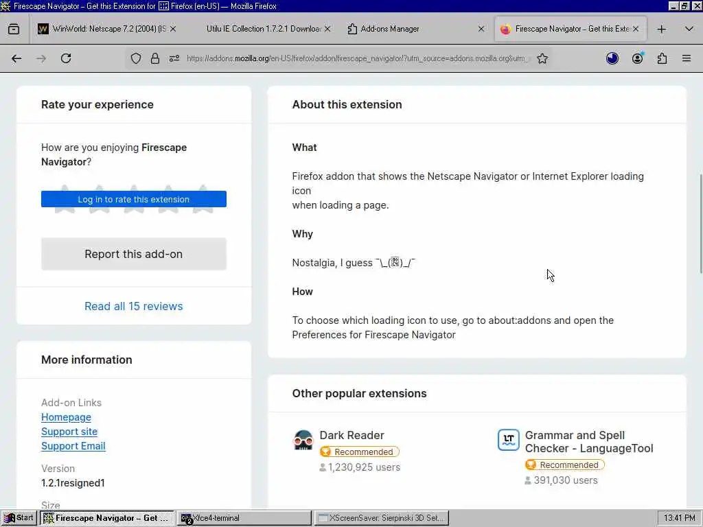Viewport: 703px width, 527px height.
Task: Open the Dark Reader extension icon
Action: click(x=303, y=440)
